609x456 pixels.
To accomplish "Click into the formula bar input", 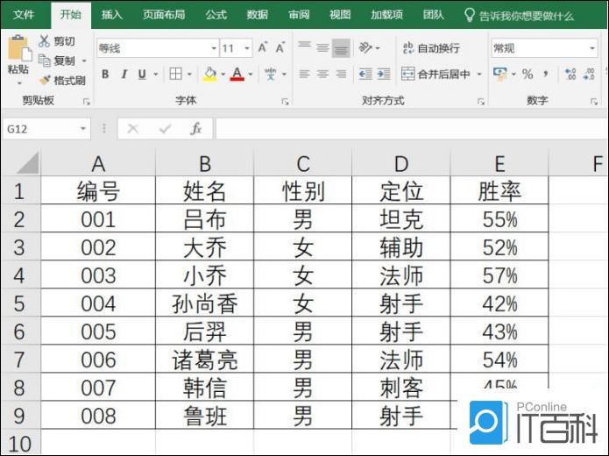I will click(412, 129).
